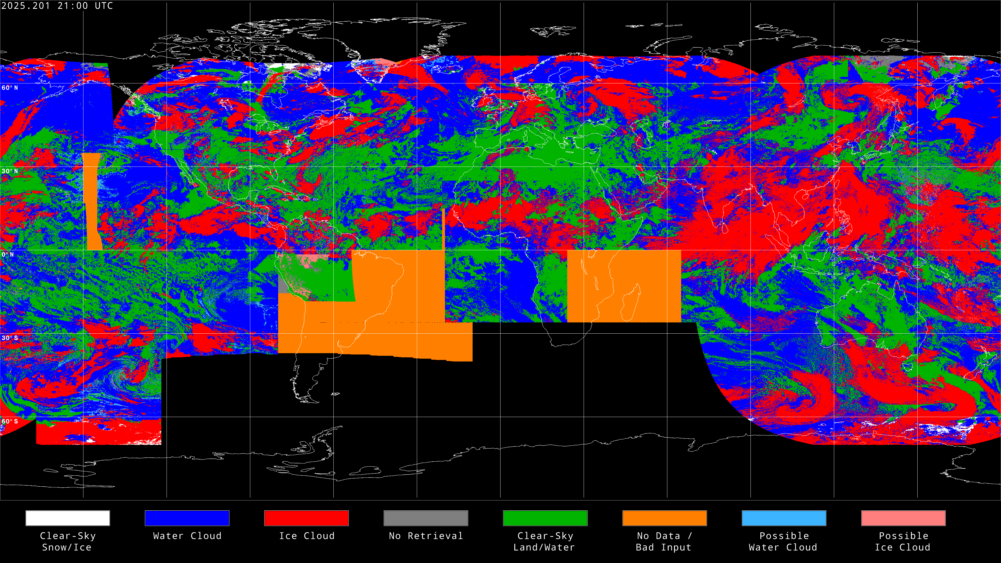Click the light blue Possible Water Cloud swatch
Viewport: 1001px width, 563px height.
(784, 518)
